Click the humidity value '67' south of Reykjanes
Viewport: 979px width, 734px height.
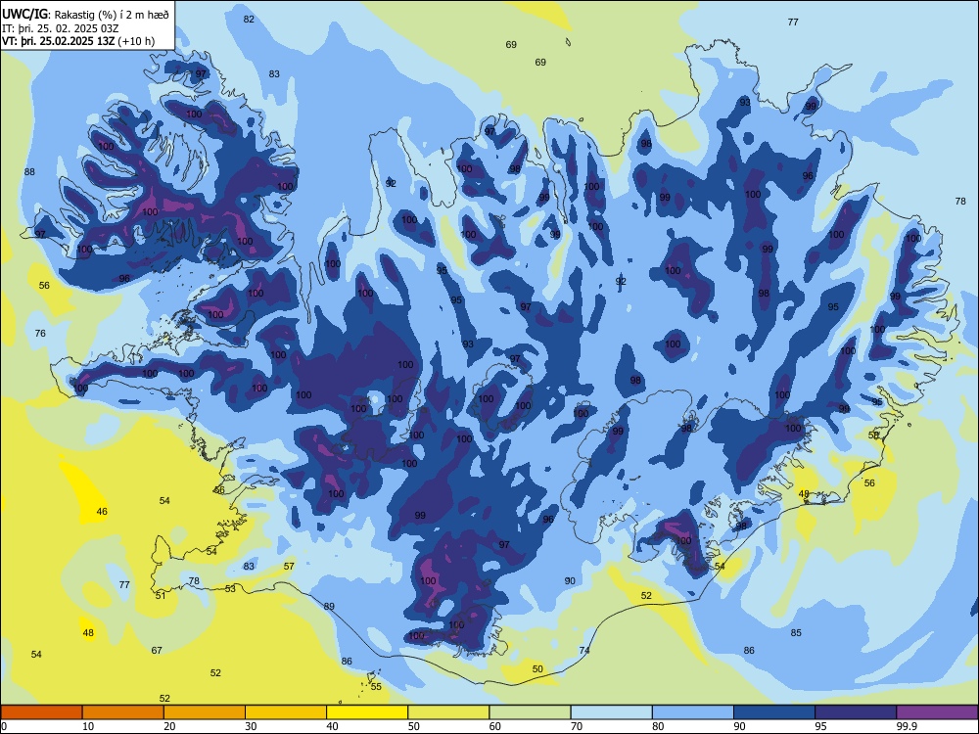click(x=157, y=651)
